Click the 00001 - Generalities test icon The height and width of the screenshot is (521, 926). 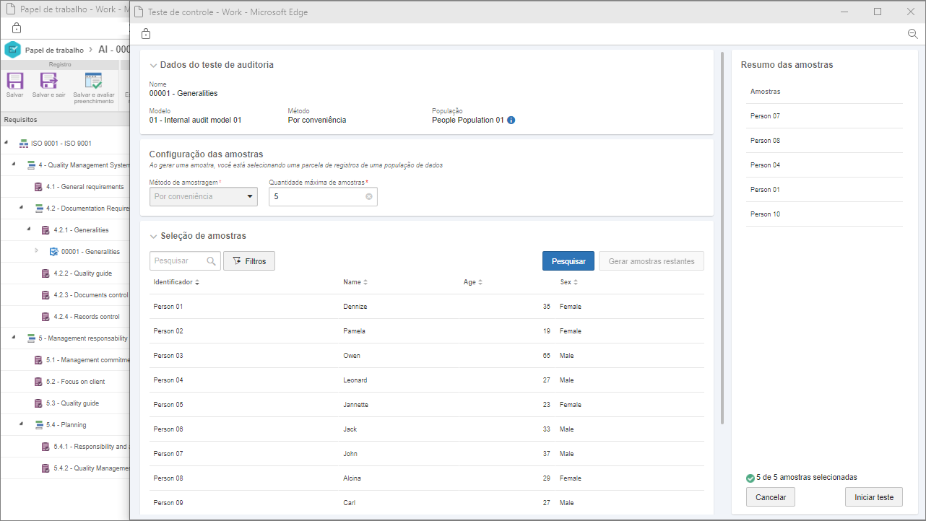pos(53,252)
